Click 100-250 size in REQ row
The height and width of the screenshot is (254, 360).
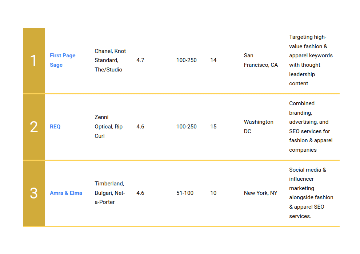point(187,127)
